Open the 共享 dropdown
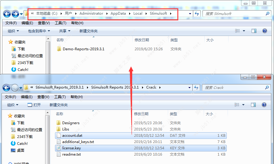274x164 pixels. pyautogui.click(x=65, y=31)
